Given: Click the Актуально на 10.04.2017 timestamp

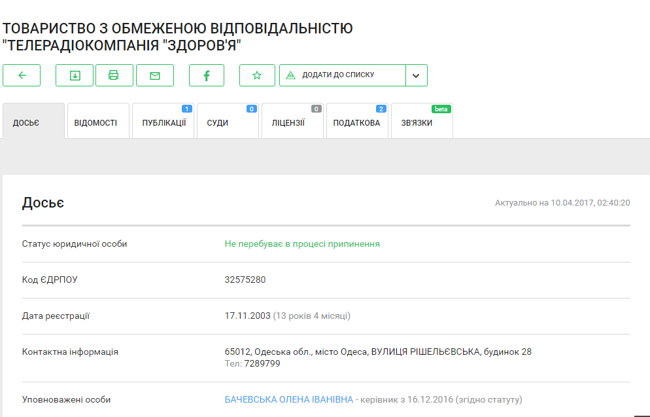Looking at the screenshot, I should (562, 203).
